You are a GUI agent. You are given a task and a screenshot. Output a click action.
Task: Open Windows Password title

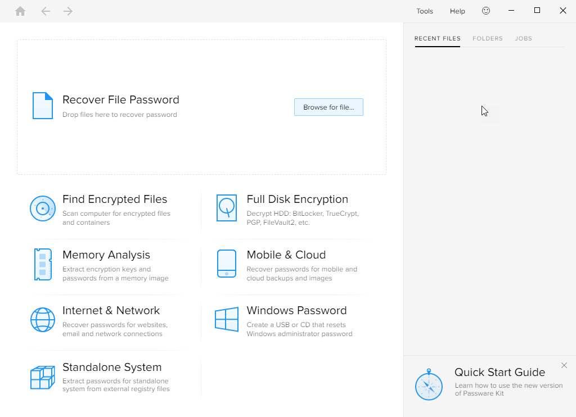[296, 311]
